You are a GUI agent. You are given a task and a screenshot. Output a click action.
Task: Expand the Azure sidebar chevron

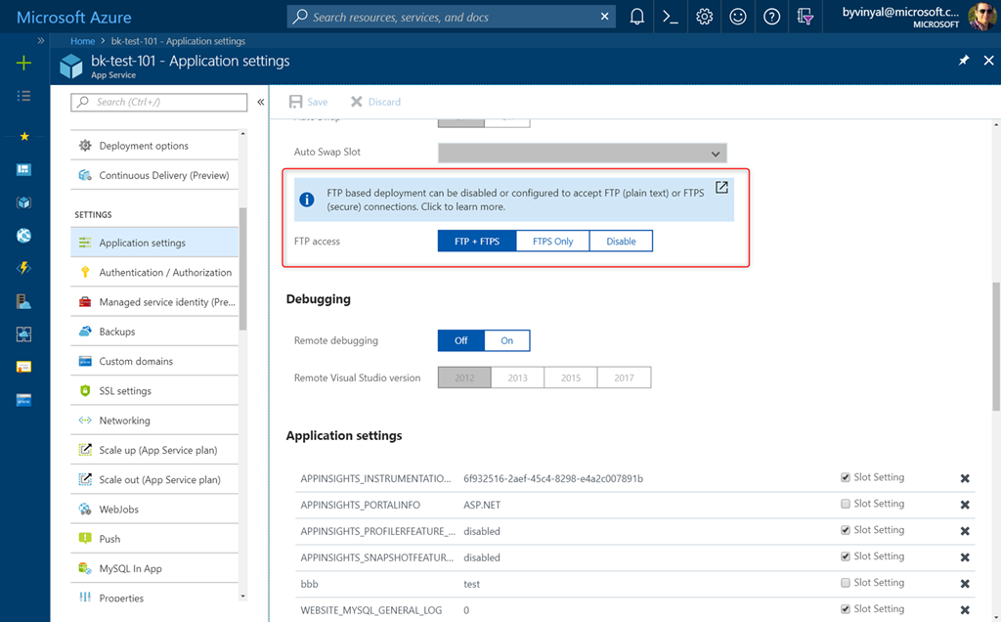point(41,41)
